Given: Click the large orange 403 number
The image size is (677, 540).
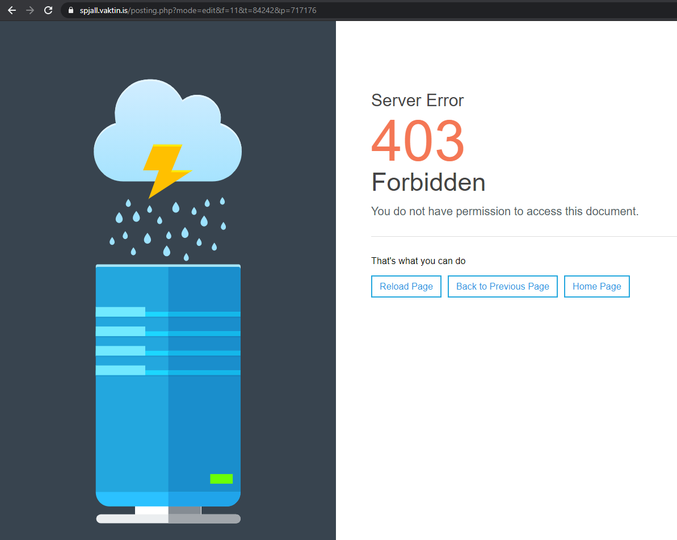Looking at the screenshot, I should click(x=418, y=141).
